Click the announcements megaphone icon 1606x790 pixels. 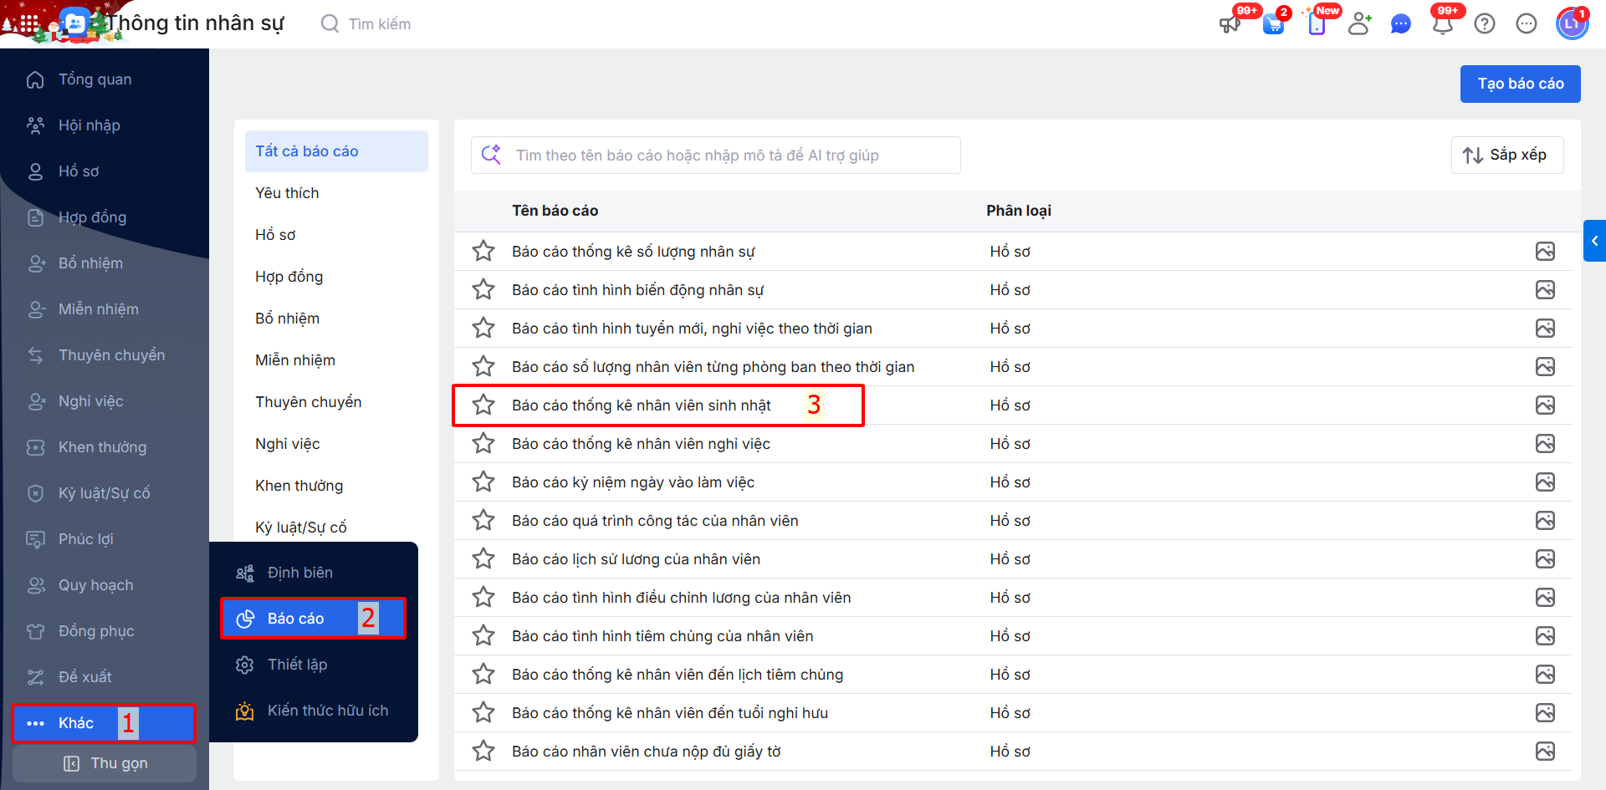click(x=1230, y=24)
